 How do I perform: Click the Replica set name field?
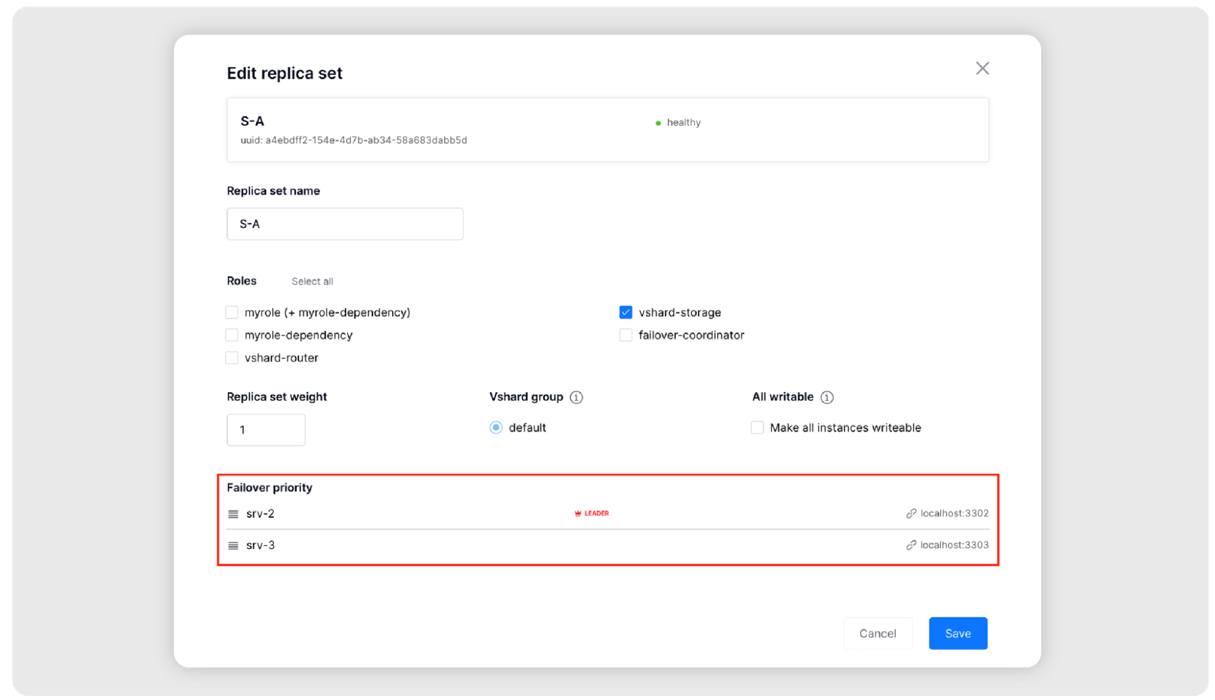[345, 224]
